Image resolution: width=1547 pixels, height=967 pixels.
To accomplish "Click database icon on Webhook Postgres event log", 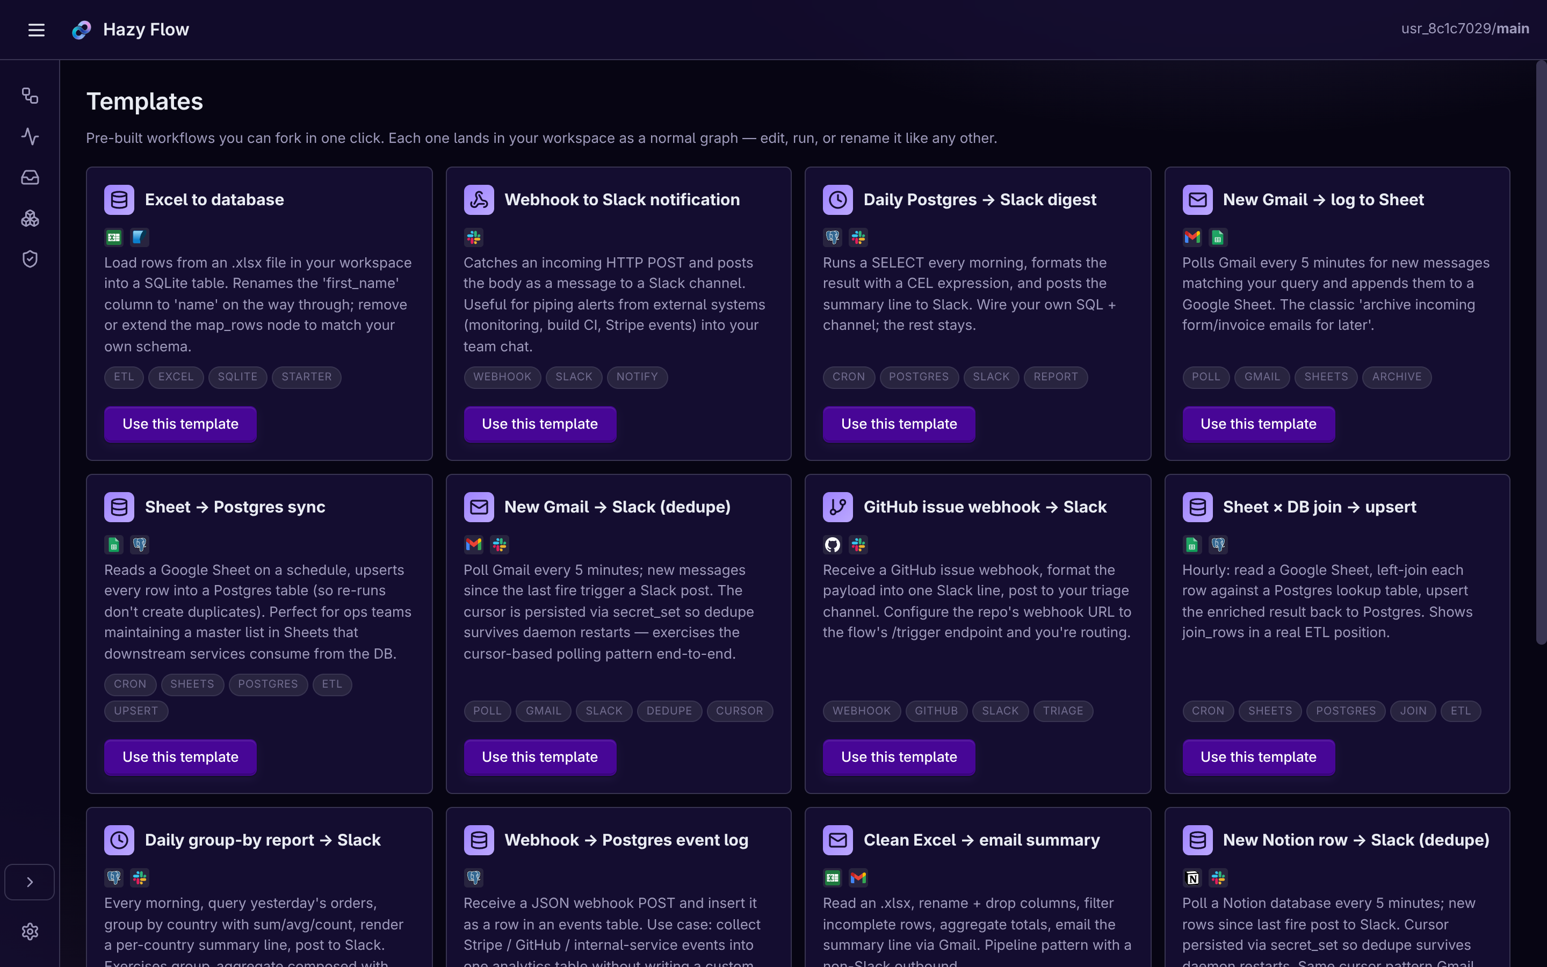I will [479, 840].
